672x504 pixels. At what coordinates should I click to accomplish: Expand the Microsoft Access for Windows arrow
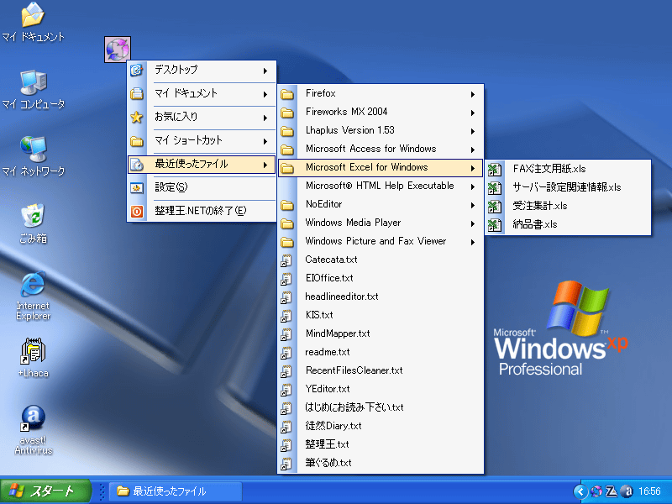pyautogui.click(x=473, y=150)
